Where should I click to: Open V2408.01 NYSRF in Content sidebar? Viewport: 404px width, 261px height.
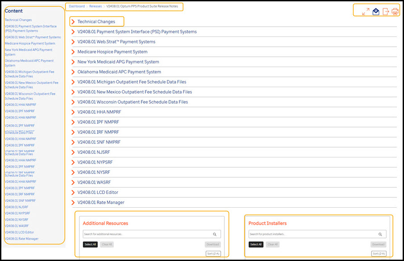[x=16, y=220]
